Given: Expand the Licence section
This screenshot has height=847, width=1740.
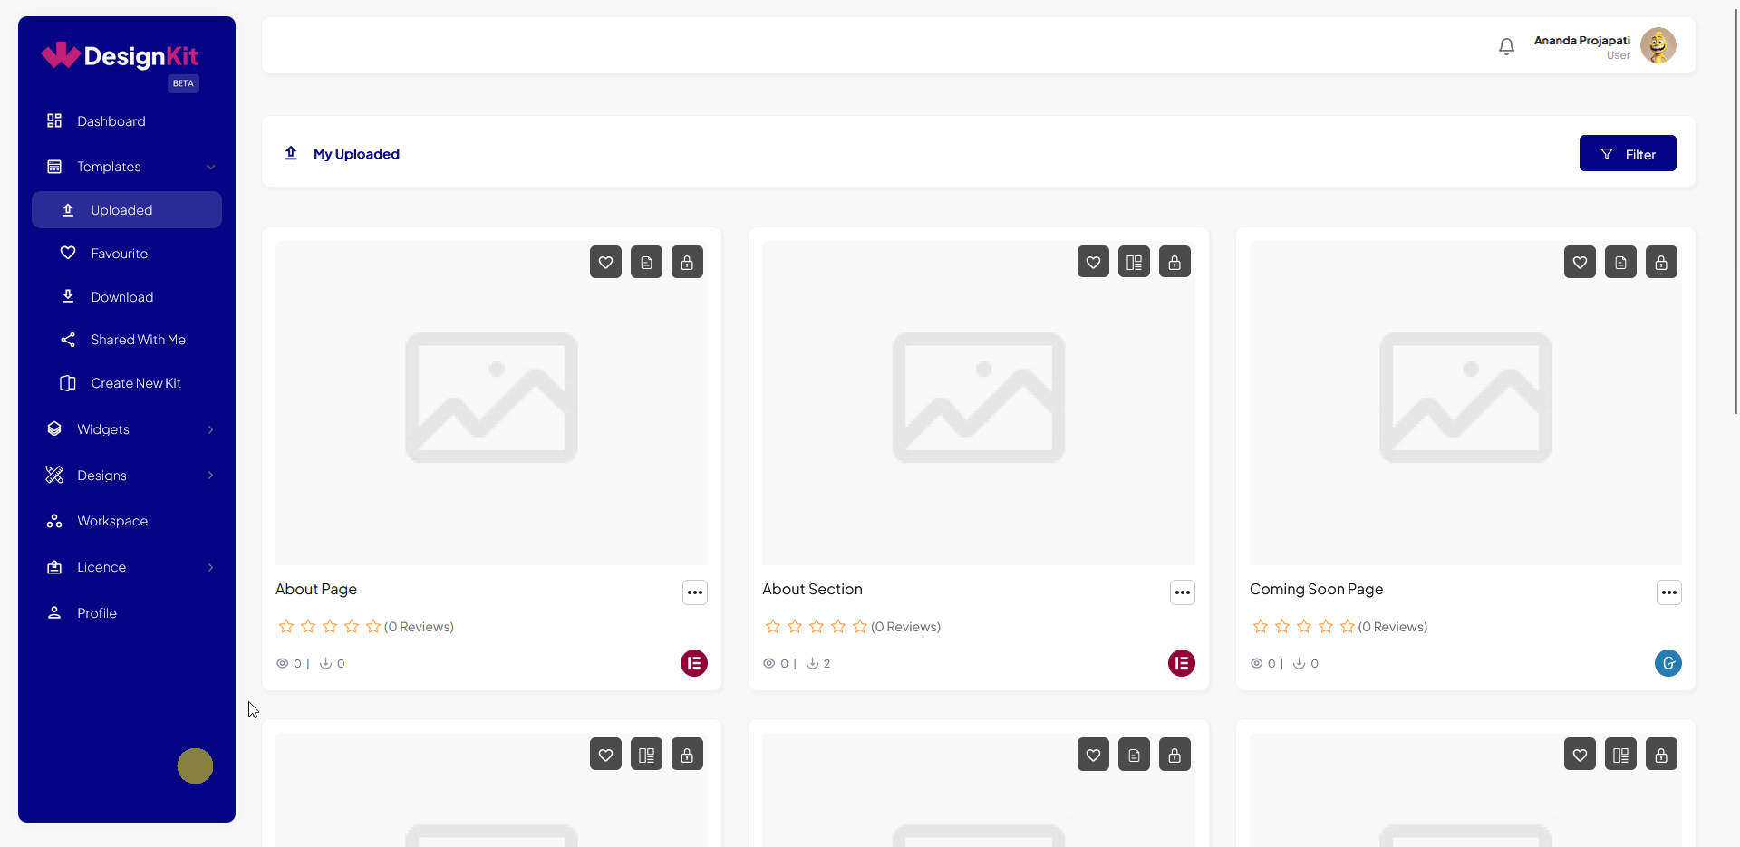Looking at the screenshot, I should 210,567.
